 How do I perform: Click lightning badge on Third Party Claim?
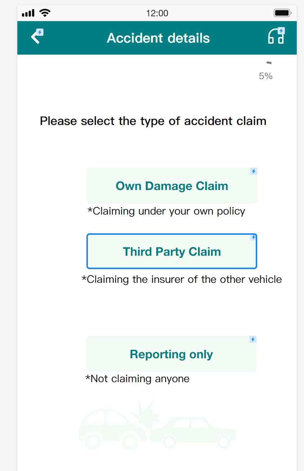tap(254, 237)
